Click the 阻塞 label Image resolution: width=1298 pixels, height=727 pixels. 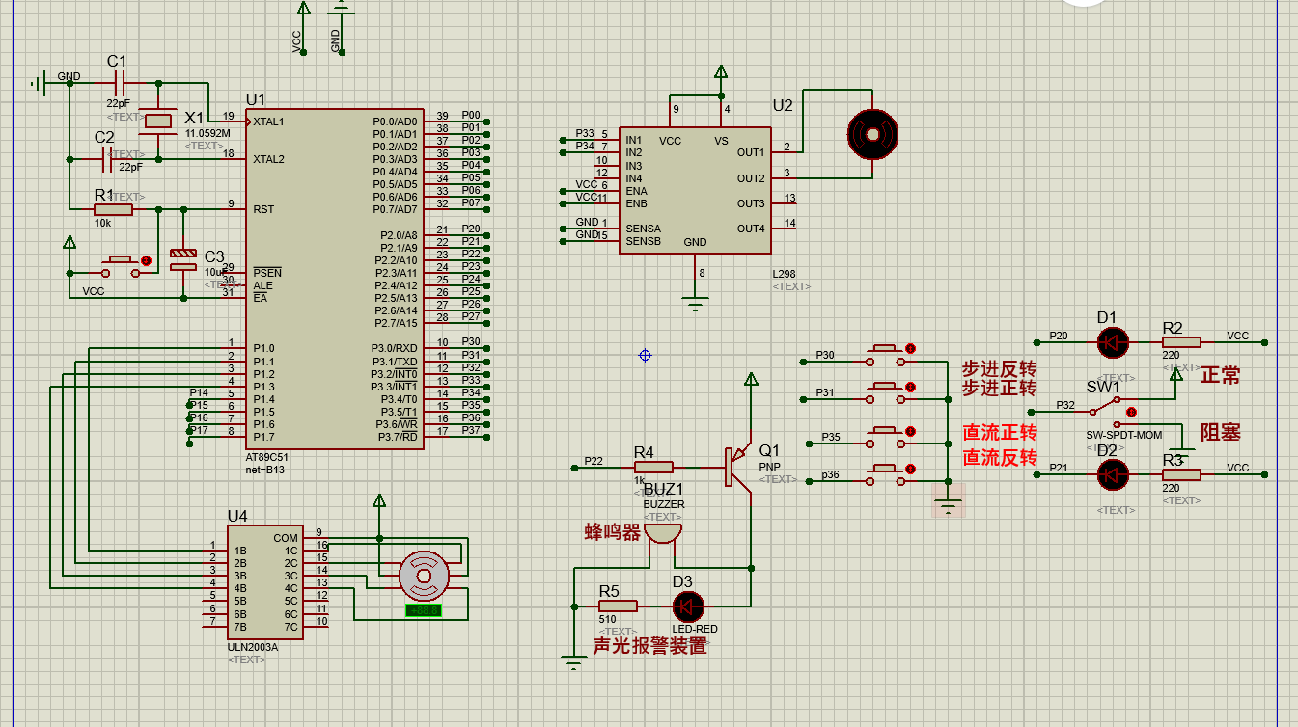tap(1220, 432)
